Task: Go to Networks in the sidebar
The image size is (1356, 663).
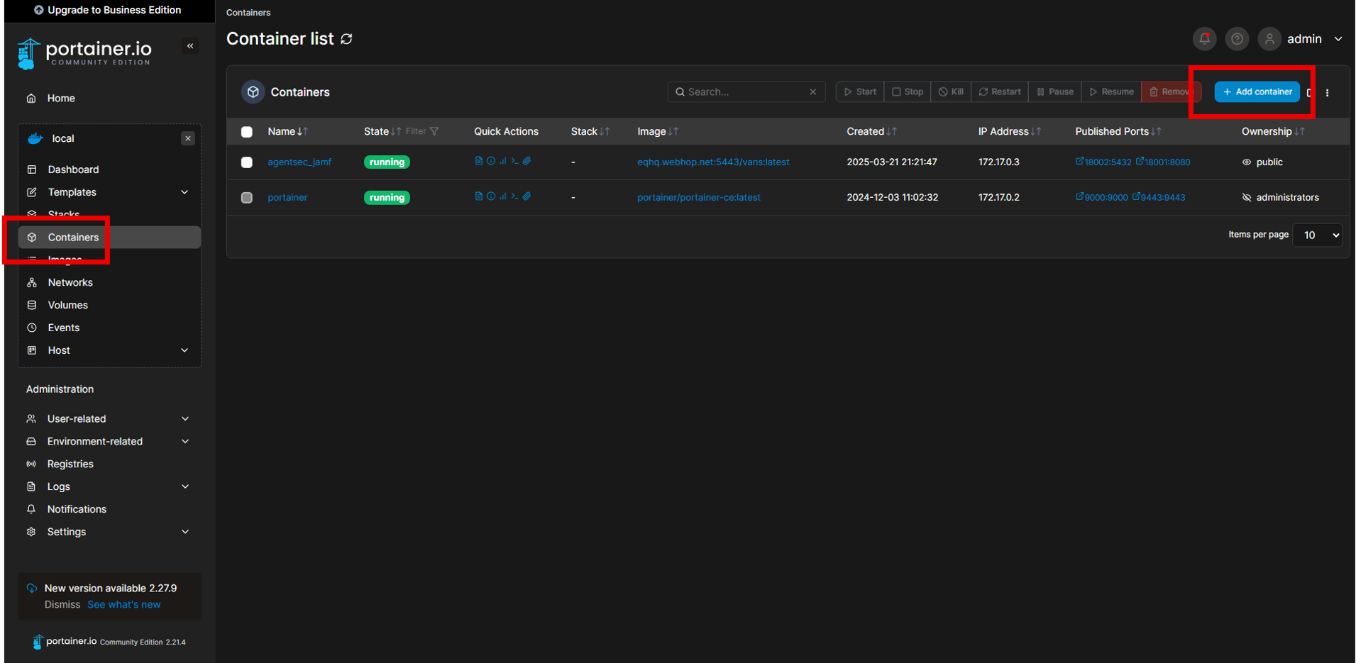Action: click(x=70, y=282)
